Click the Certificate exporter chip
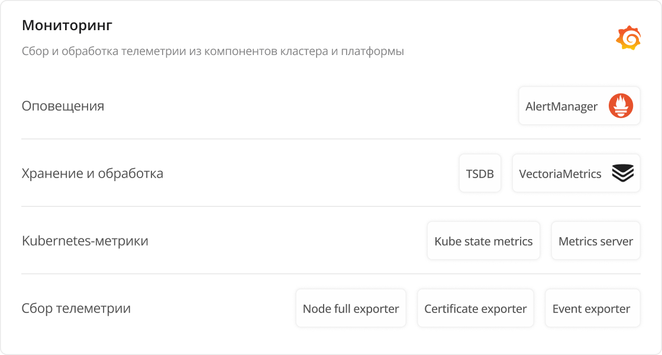Screen dimensions: 662x355 click(x=475, y=308)
